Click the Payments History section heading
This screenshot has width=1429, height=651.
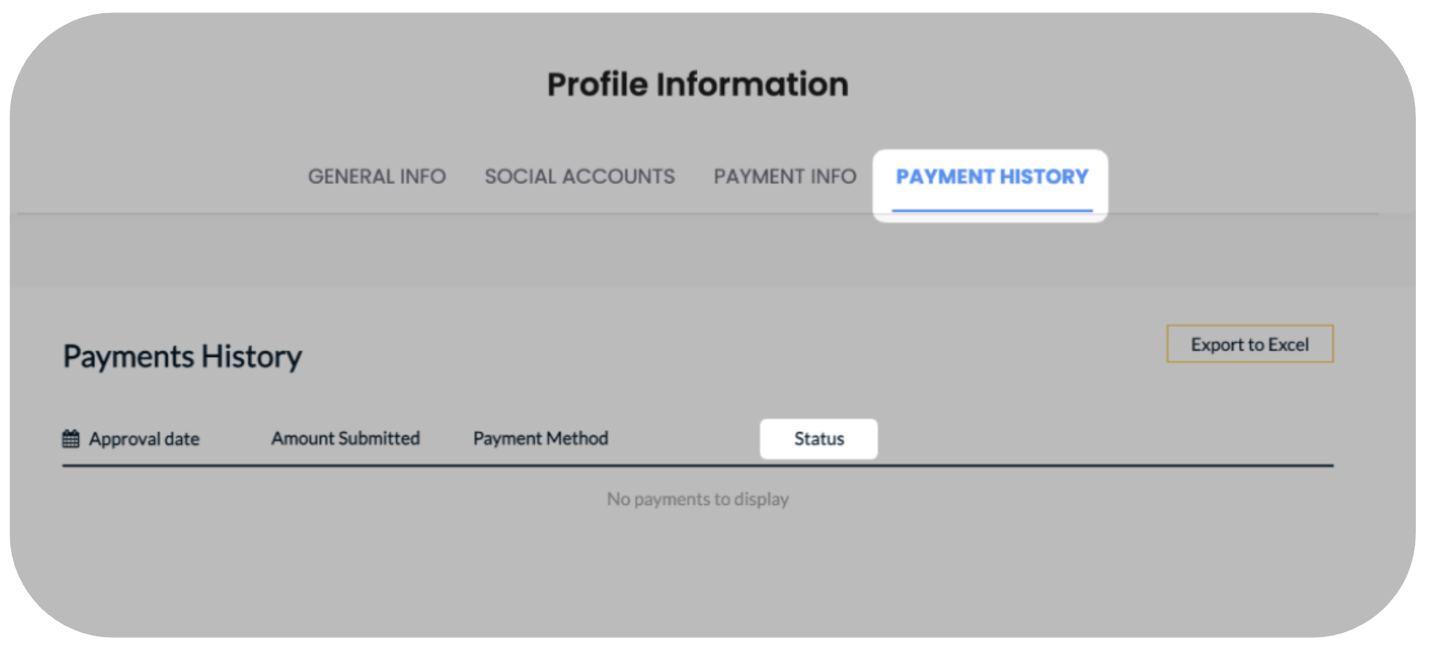(x=183, y=357)
